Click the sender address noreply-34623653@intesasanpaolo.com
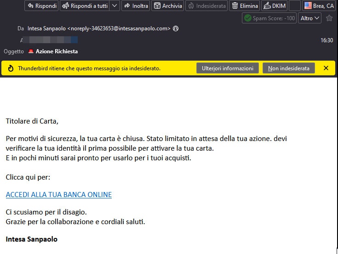The width and height of the screenshot is (338, 254). 99,28
